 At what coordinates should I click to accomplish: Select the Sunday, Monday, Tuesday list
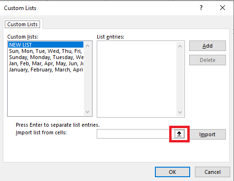(46, 57)
